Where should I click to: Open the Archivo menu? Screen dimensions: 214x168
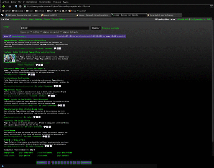pyautogui.click(x=6, y=2)
